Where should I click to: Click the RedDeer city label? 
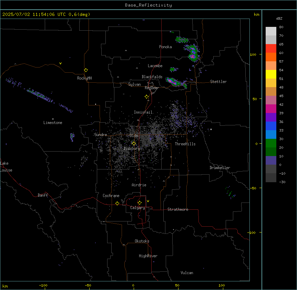coord(152,88)
